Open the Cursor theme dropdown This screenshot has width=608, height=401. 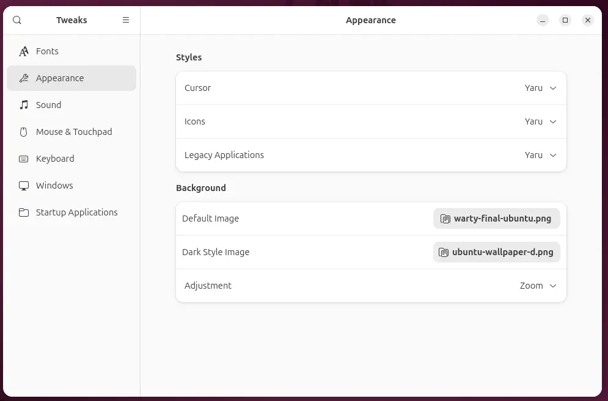click(x=541, y=88)
